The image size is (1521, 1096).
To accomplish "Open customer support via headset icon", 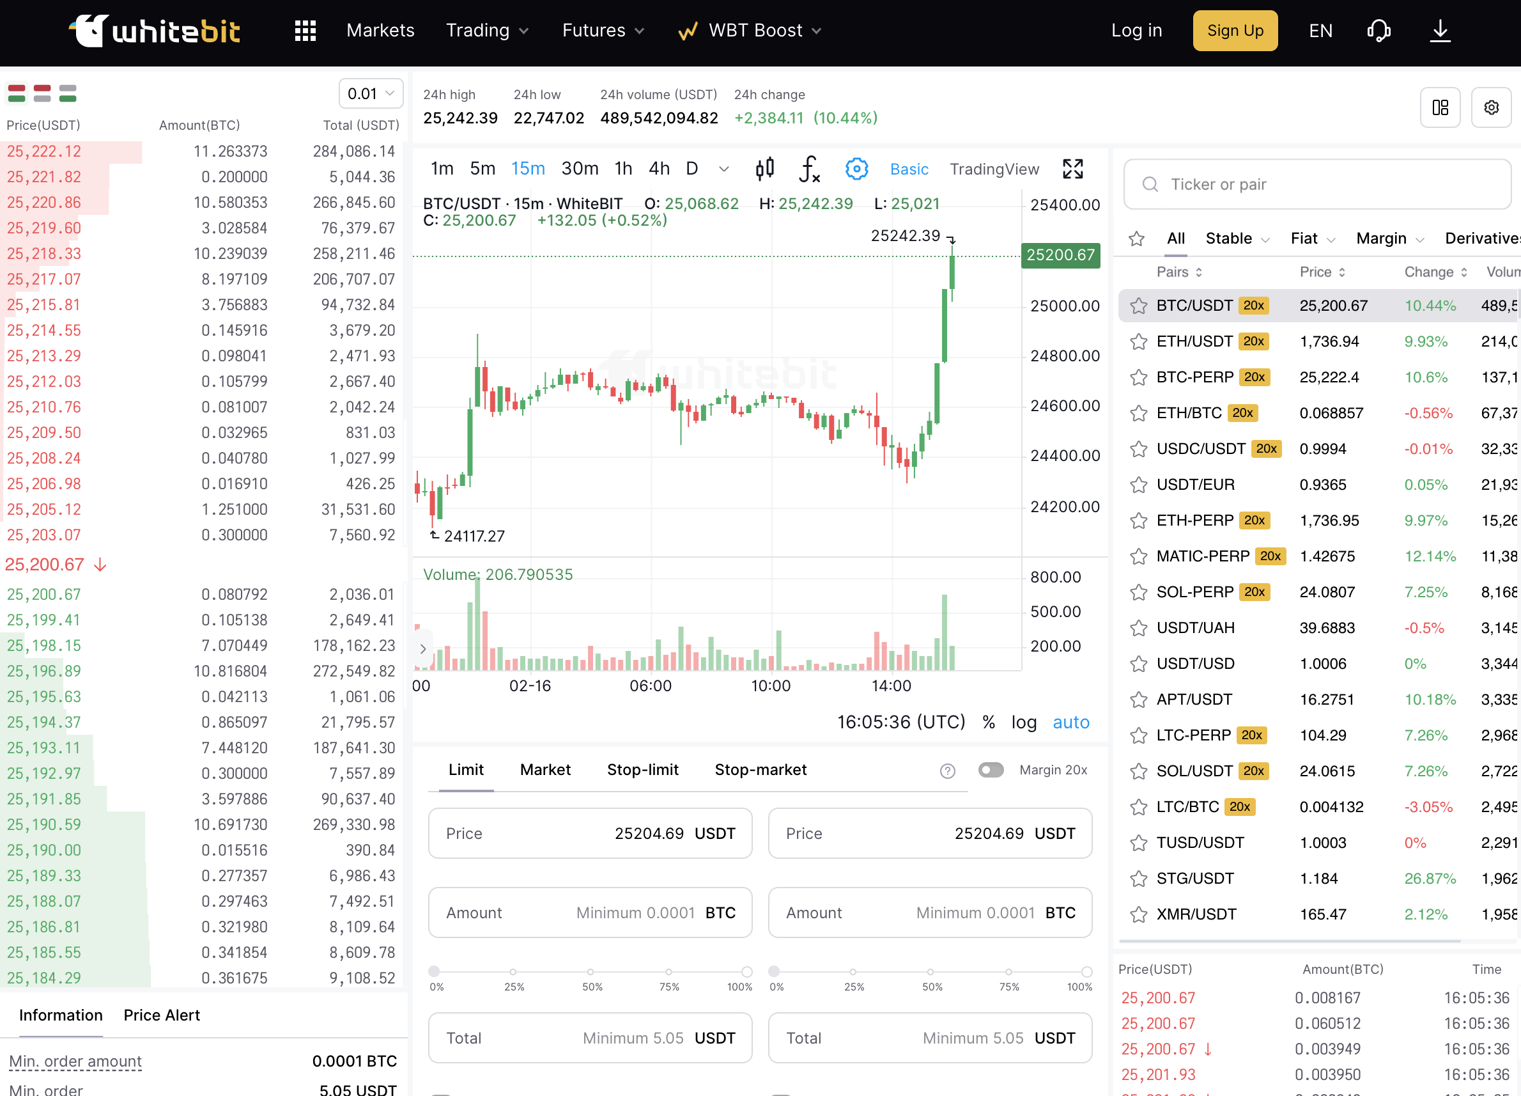I will click(1379, 30).
